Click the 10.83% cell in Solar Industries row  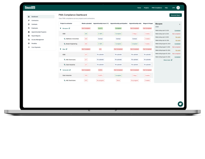[100, 76]
